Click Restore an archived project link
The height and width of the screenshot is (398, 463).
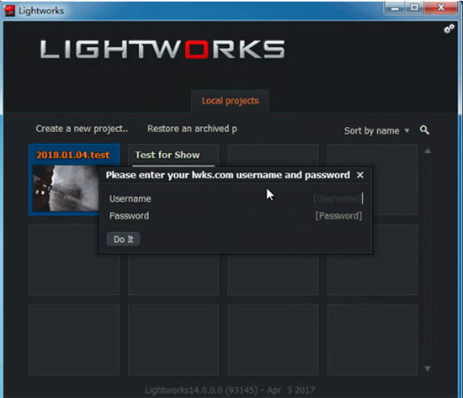(x=192, y=129)
